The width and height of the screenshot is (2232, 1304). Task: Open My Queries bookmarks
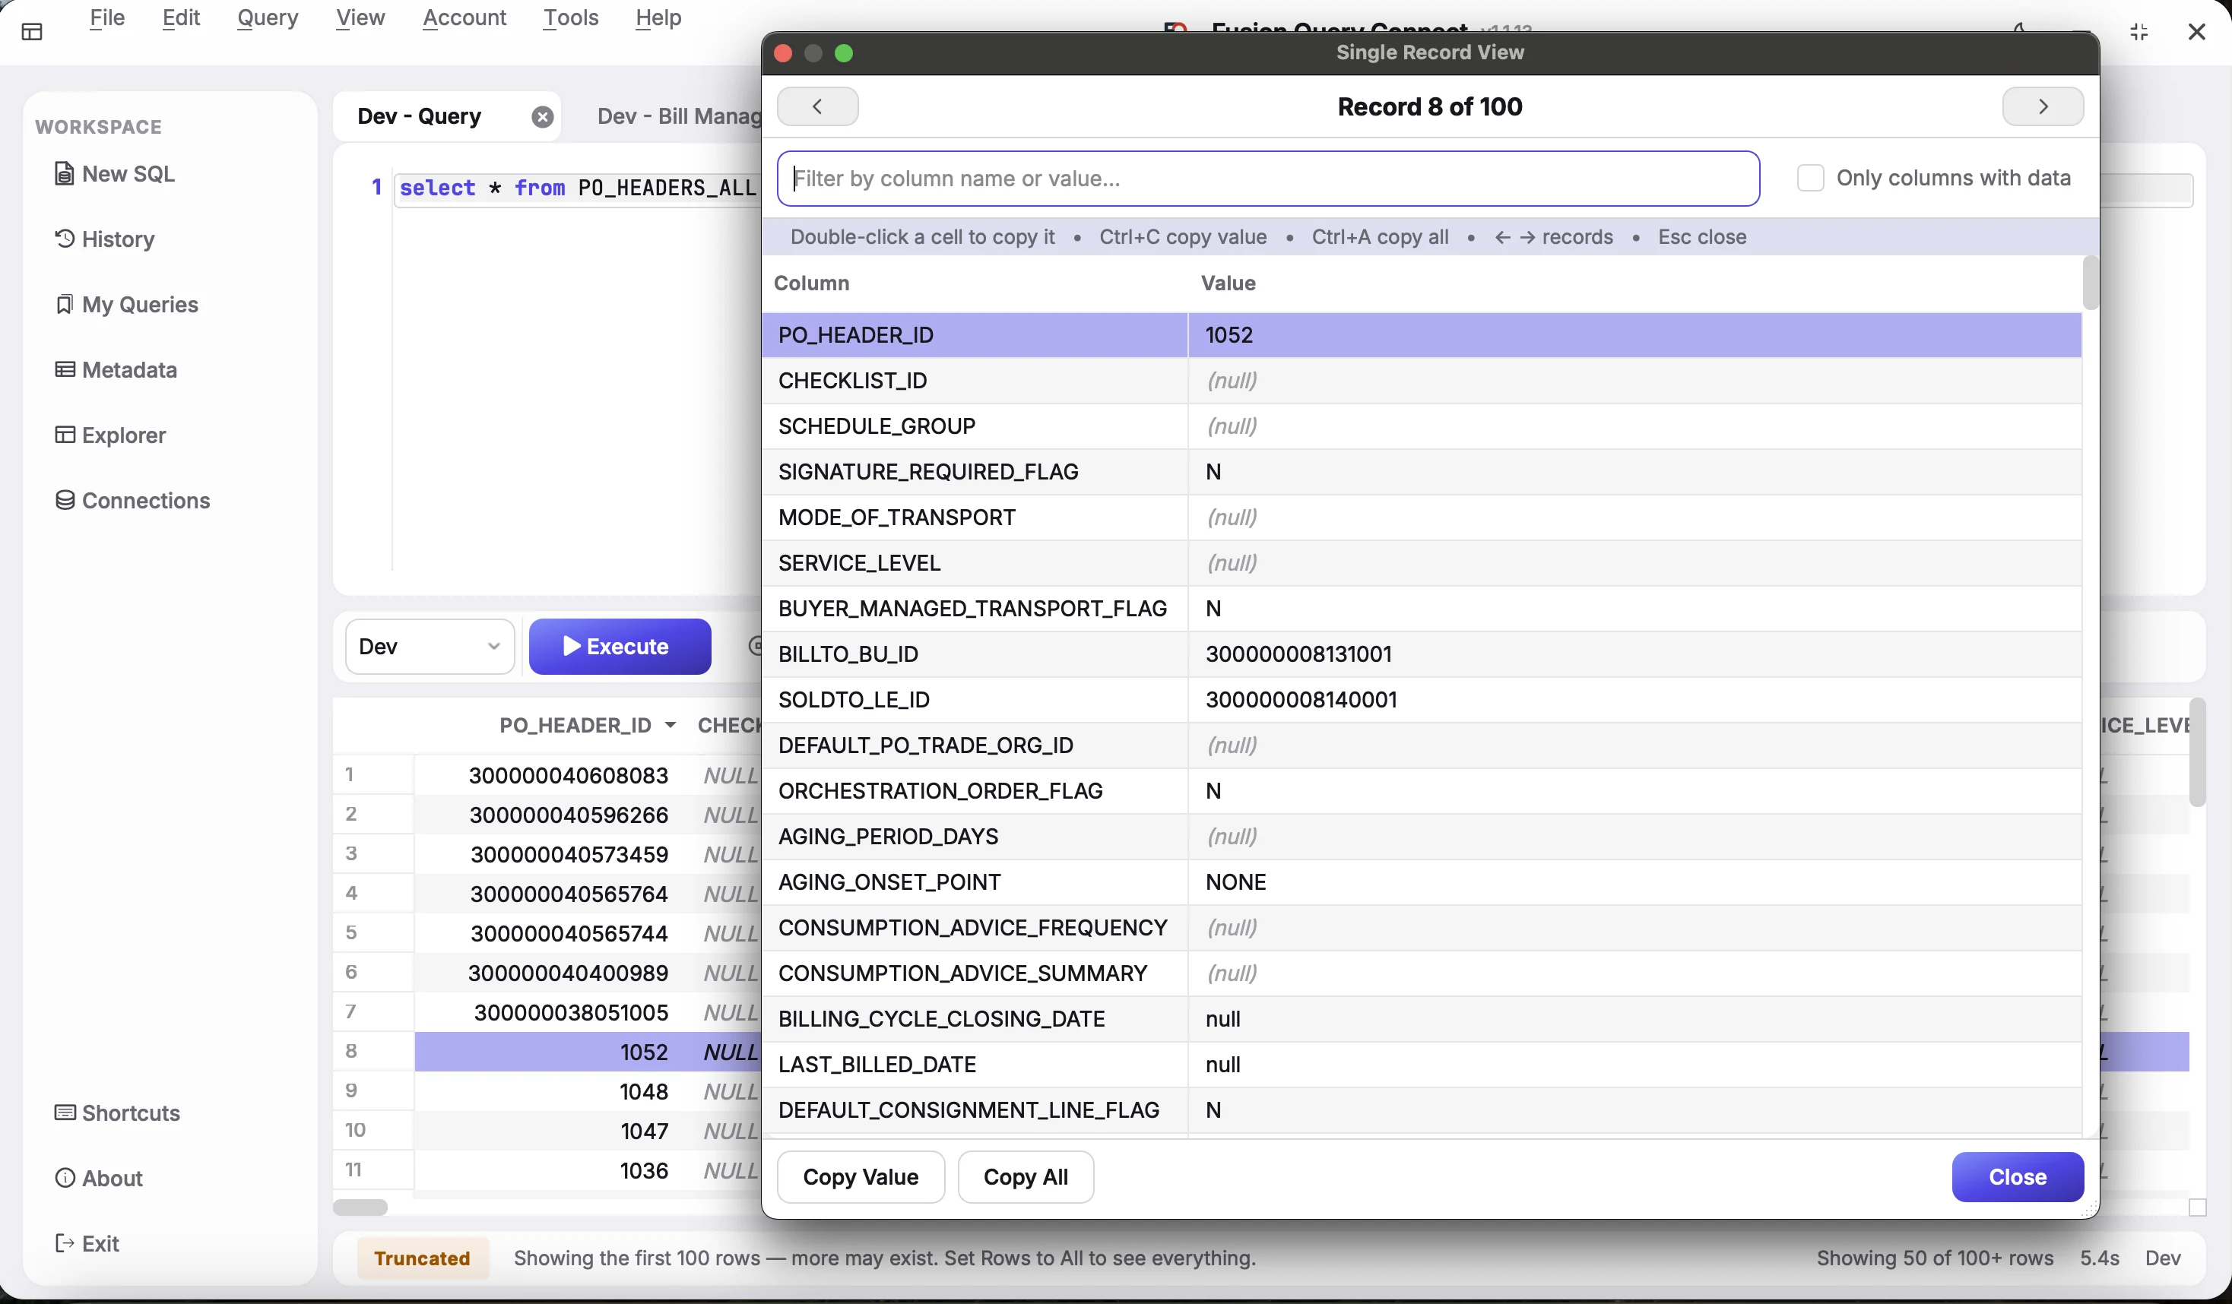click(127, 305)
